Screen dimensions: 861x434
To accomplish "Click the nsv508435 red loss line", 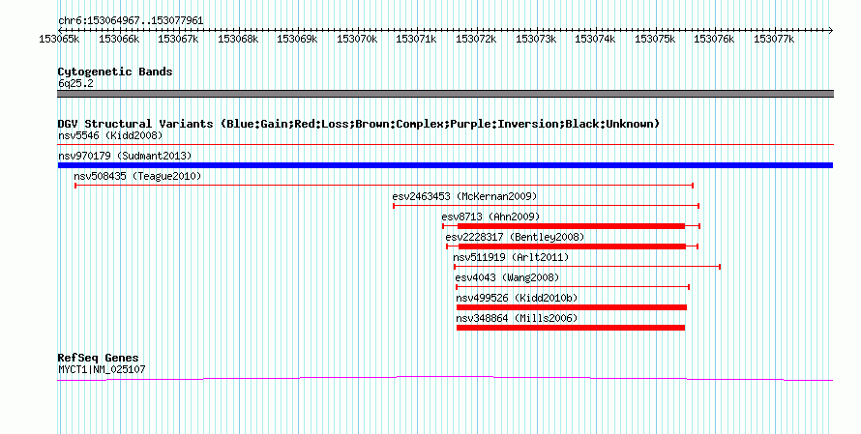I will 384,186.
